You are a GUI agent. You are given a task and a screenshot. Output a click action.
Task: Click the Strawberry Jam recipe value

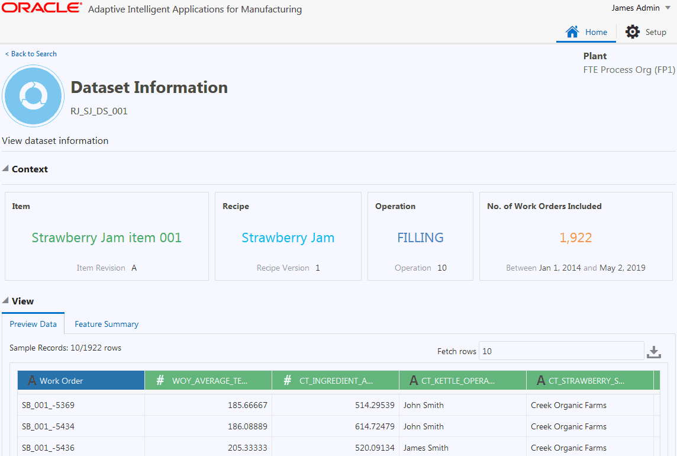pos(288,237)
